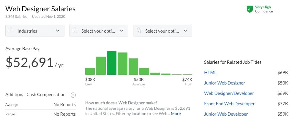The width and height of the screenshot is (292, 121).
Task: Expand the middle Select your option dropdown
Action: click(x=99, y=31)
